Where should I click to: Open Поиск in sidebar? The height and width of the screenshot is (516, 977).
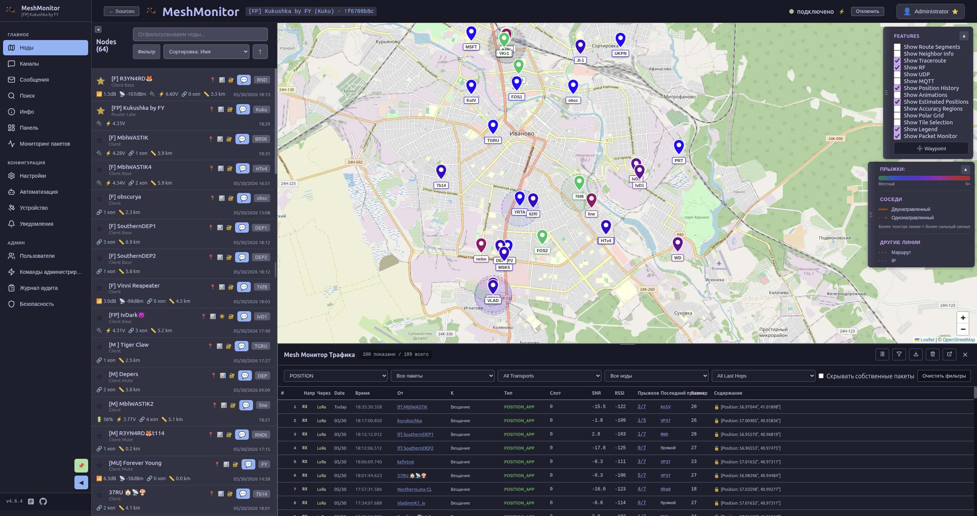(45, 96)
